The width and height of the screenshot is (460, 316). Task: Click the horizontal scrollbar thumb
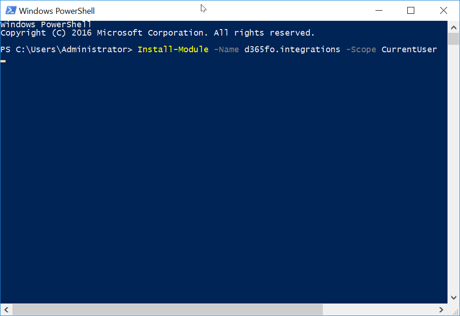pyautogui.click(x=166, y=310)
